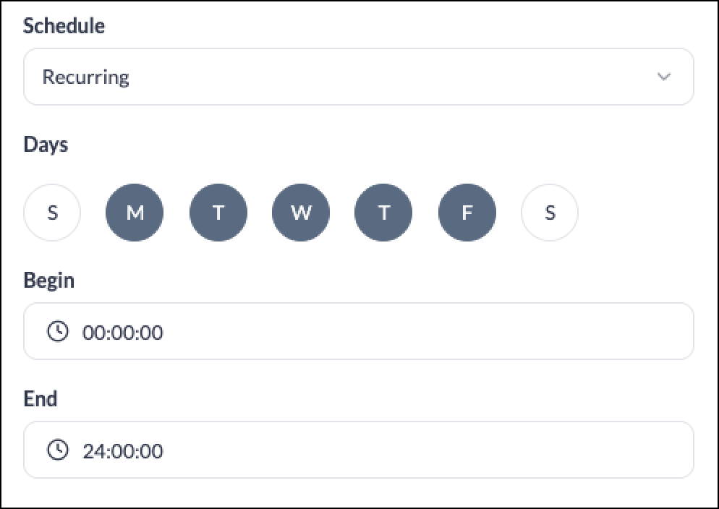
Task: Deselect Monday in the Days row
Action: [135, 213]
